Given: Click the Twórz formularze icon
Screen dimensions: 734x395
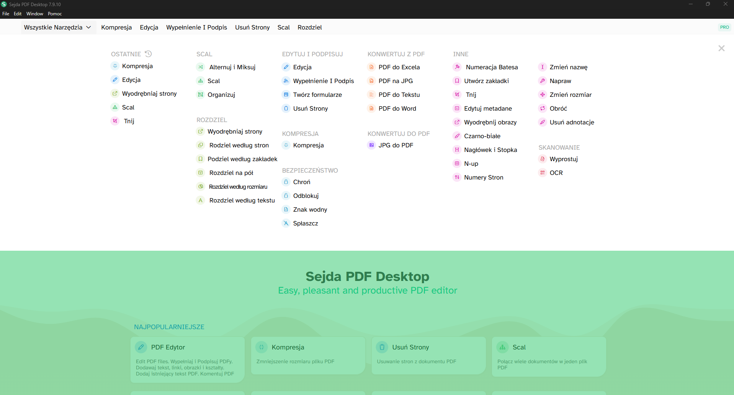Looking at the screenshot, I should (x=286, y=95).
